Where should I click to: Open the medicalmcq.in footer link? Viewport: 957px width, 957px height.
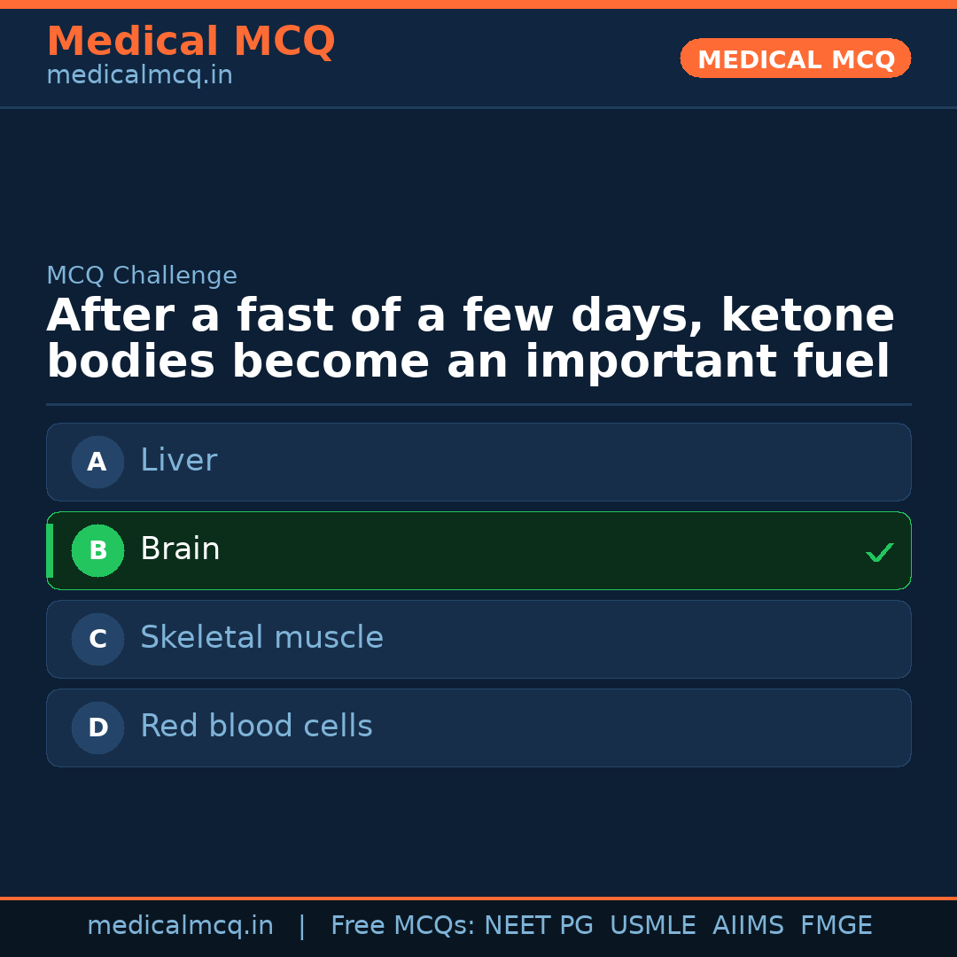coord(180,926)
